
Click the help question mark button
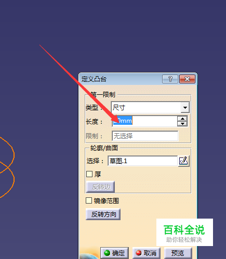[x=170, y=79]
